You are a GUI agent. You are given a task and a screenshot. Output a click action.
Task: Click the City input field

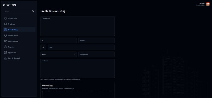pyautogui.click(x=81, y=47)
